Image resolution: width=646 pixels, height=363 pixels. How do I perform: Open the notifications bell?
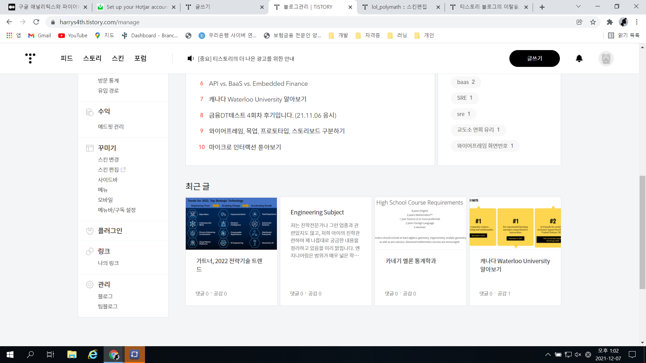579,58
